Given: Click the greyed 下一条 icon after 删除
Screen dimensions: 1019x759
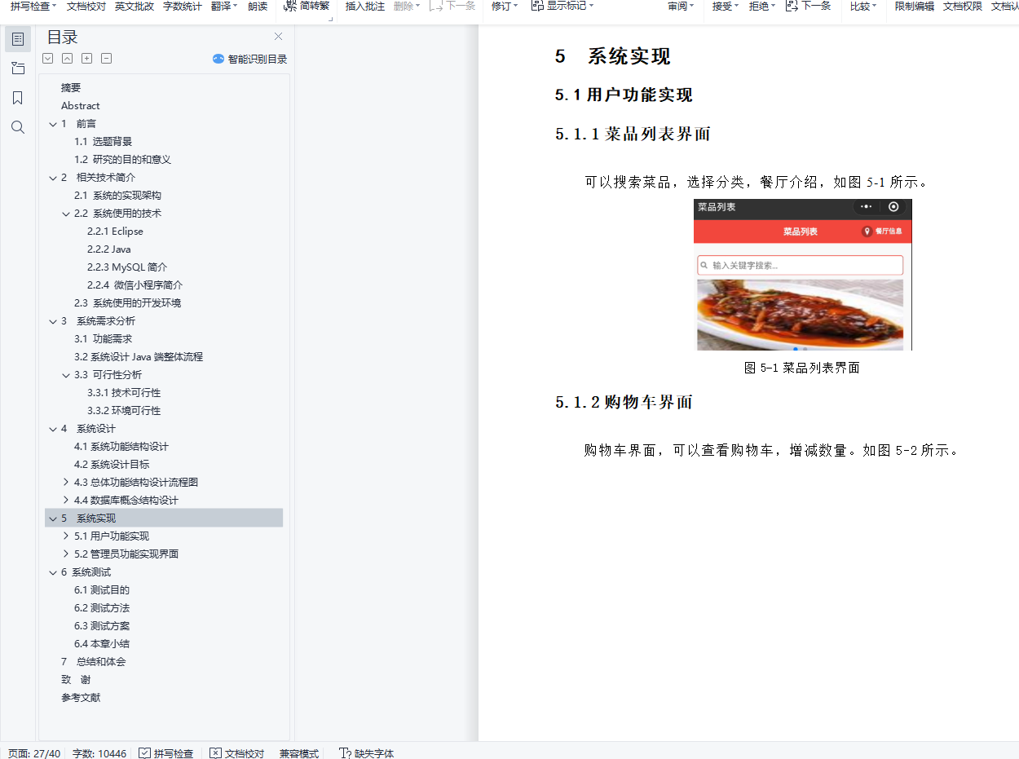Looking at the screenshot, I should (436, 6).
